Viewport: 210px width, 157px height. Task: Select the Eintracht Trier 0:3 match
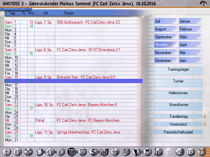(86, 77)
